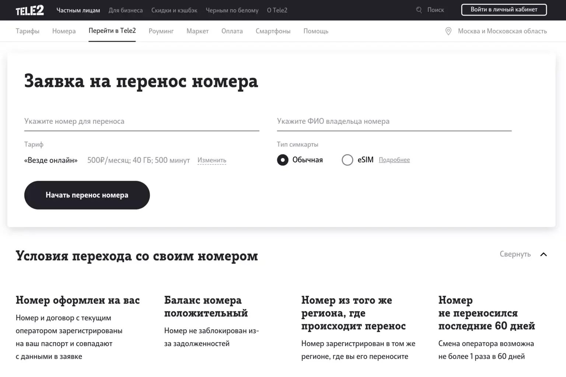566x377 pixels.
Task: Go to Номера tab
Action: (x=64, y=31)
